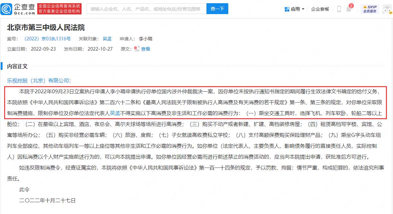The image size is (393, 214).
Task: Click the 内容正文 section heading
Action: 17,66
